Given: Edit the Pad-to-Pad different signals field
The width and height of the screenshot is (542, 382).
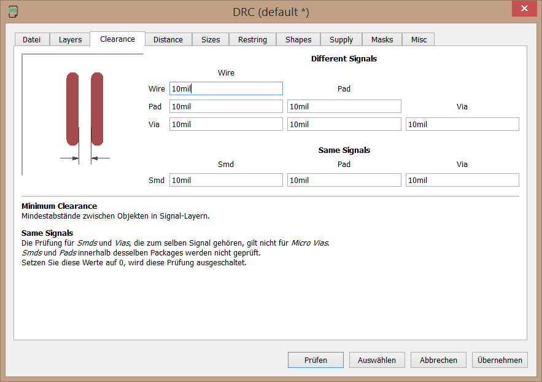Looking at the screenshot, I should (344, 106).
